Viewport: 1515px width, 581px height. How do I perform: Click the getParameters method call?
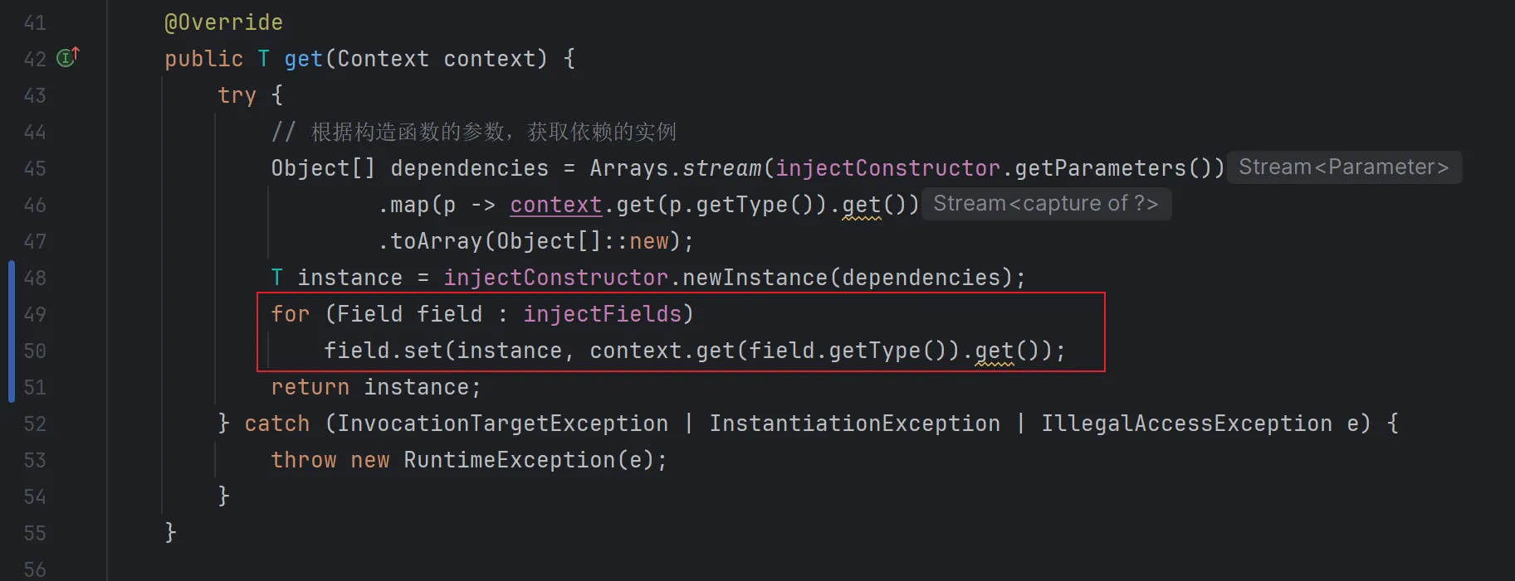pos(1100,168)
